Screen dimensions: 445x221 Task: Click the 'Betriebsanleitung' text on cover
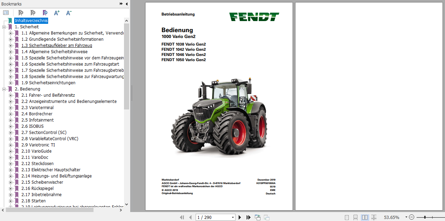[x=178, y=14]
